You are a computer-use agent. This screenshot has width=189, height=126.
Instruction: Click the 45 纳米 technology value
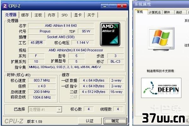tap(37, 43)
